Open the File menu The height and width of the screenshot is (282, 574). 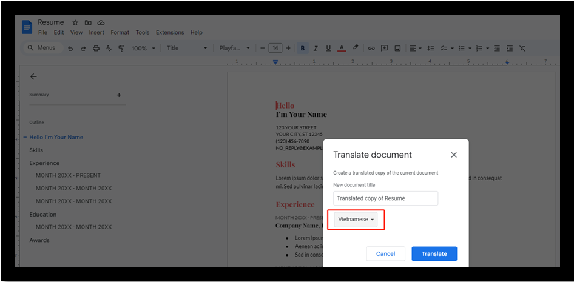pyautogui.click(x=43, y=32)
